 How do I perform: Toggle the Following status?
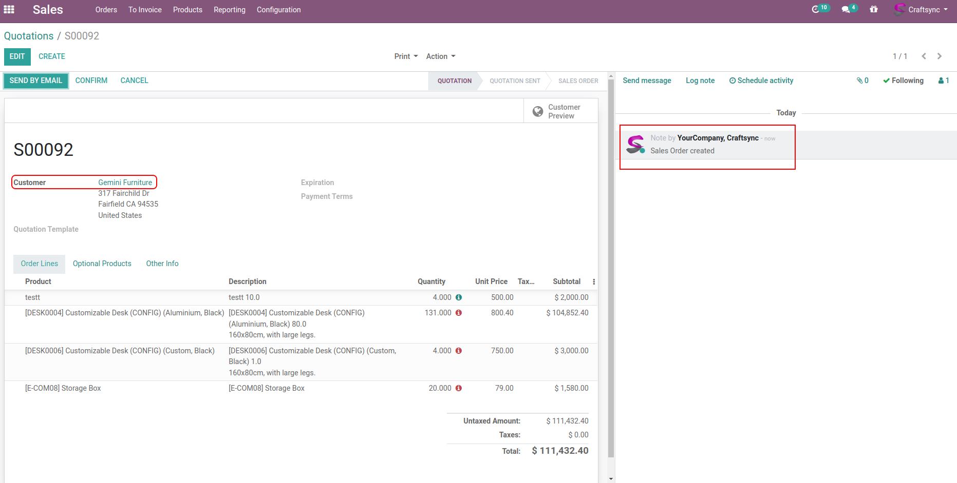[x=903, y=80]
